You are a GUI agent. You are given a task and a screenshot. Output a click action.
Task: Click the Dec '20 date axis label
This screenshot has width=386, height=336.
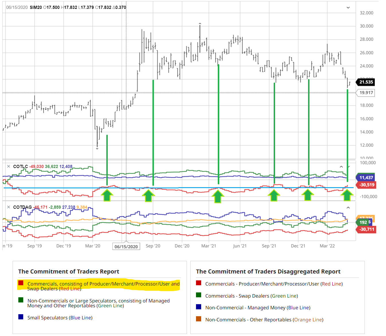click(182, 246)
